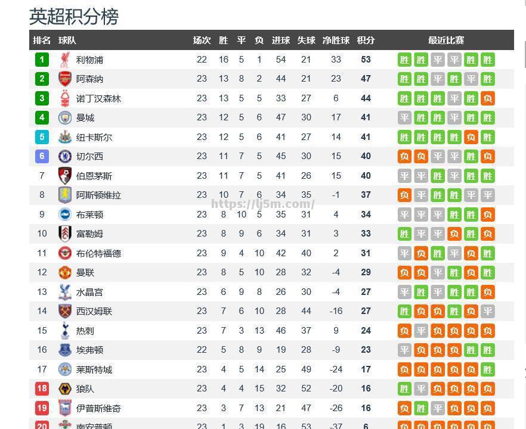The image size is (526, 429).
Task: Click the green rank 1 badge
Action: tap(42, 60)
